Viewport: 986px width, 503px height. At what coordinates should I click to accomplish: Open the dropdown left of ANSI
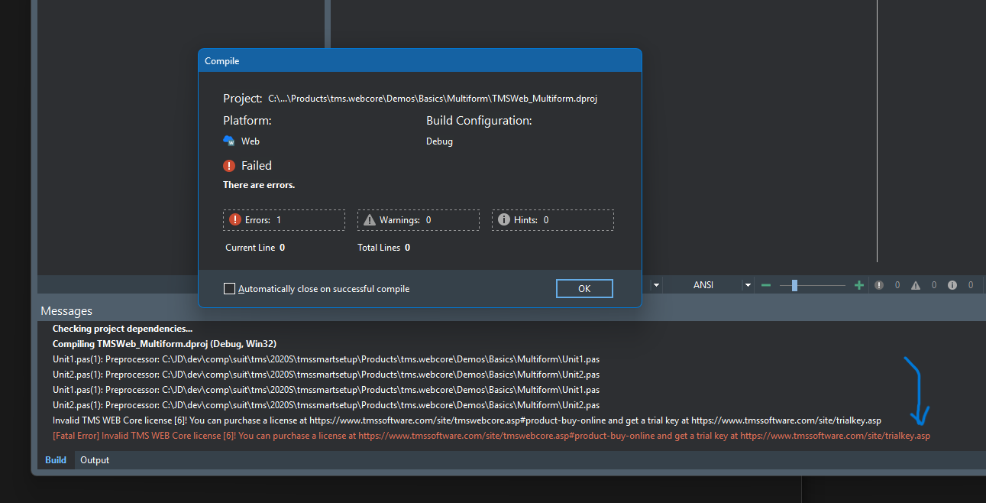(656, 285)
